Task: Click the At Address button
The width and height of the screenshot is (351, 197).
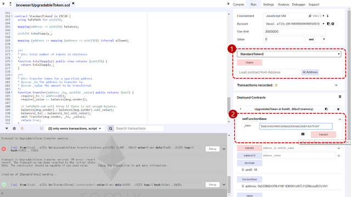Action: click(x=310, y=72)
